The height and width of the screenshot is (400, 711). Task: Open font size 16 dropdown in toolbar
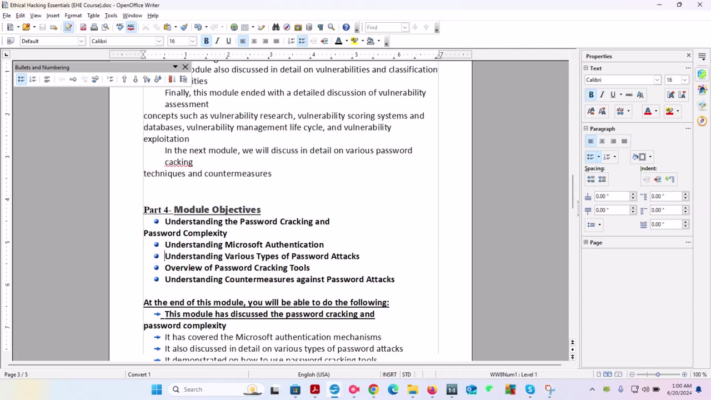193,41
